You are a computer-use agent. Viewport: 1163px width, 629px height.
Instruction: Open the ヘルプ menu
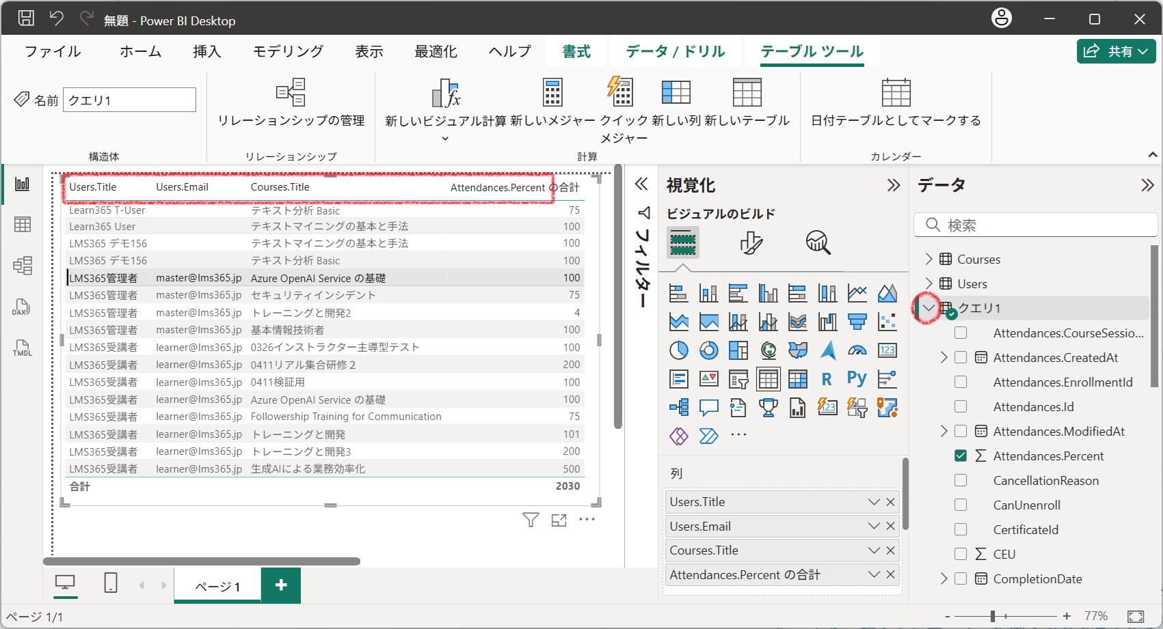tap(508, 51)
